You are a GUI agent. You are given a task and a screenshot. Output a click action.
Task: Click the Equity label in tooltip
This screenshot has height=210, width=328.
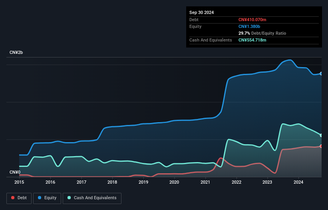click(x=195, y=26)
